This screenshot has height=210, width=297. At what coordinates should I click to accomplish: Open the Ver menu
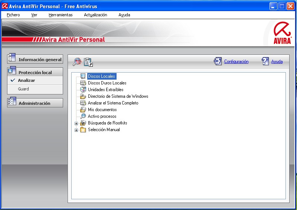[x=34, y=15]
